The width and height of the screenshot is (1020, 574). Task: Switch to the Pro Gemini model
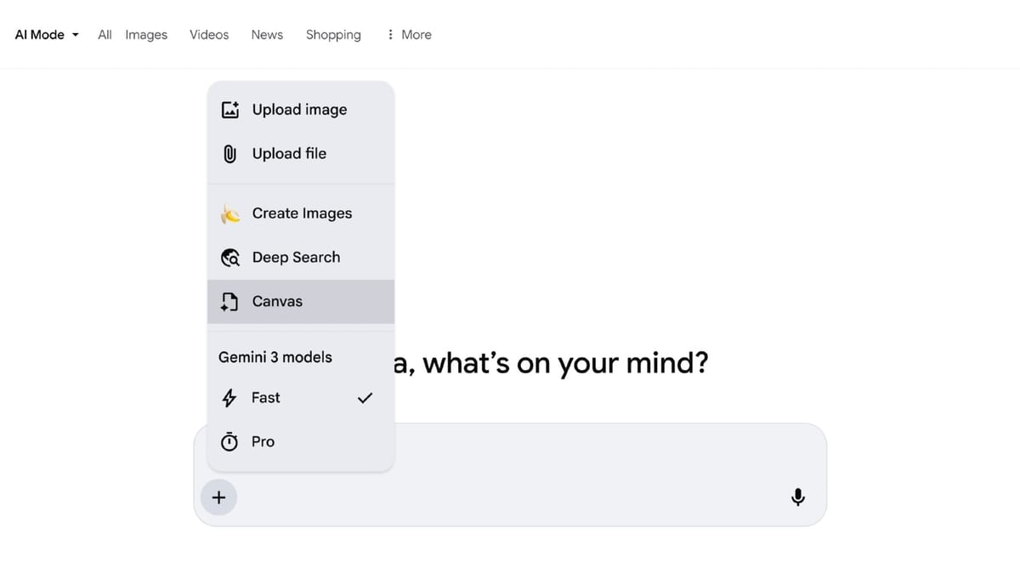click(263, 441)
